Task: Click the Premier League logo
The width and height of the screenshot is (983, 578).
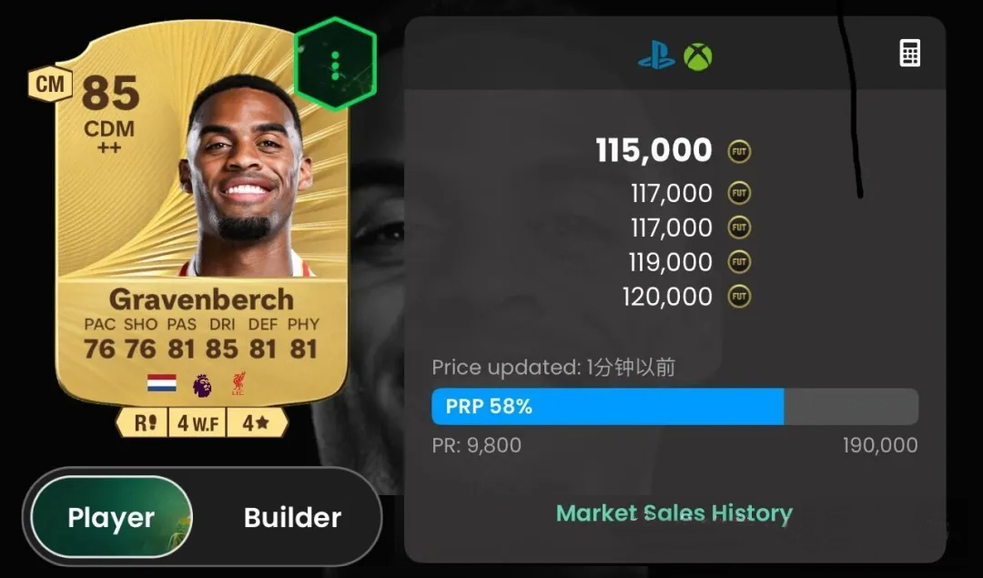Action: coord(202,383)
